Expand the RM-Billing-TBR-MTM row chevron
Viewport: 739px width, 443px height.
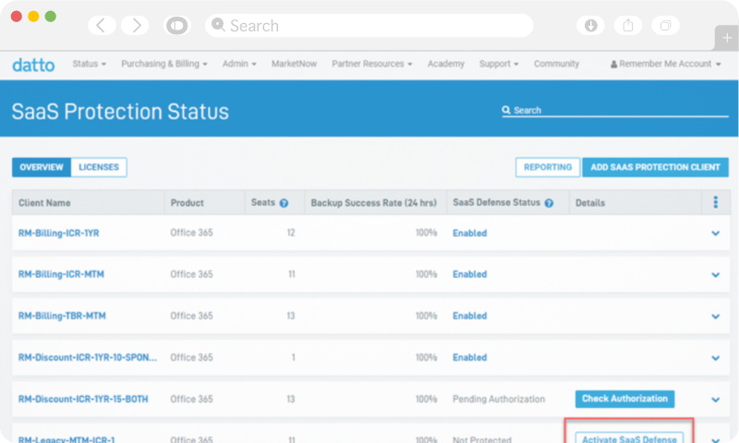(715, 317)
